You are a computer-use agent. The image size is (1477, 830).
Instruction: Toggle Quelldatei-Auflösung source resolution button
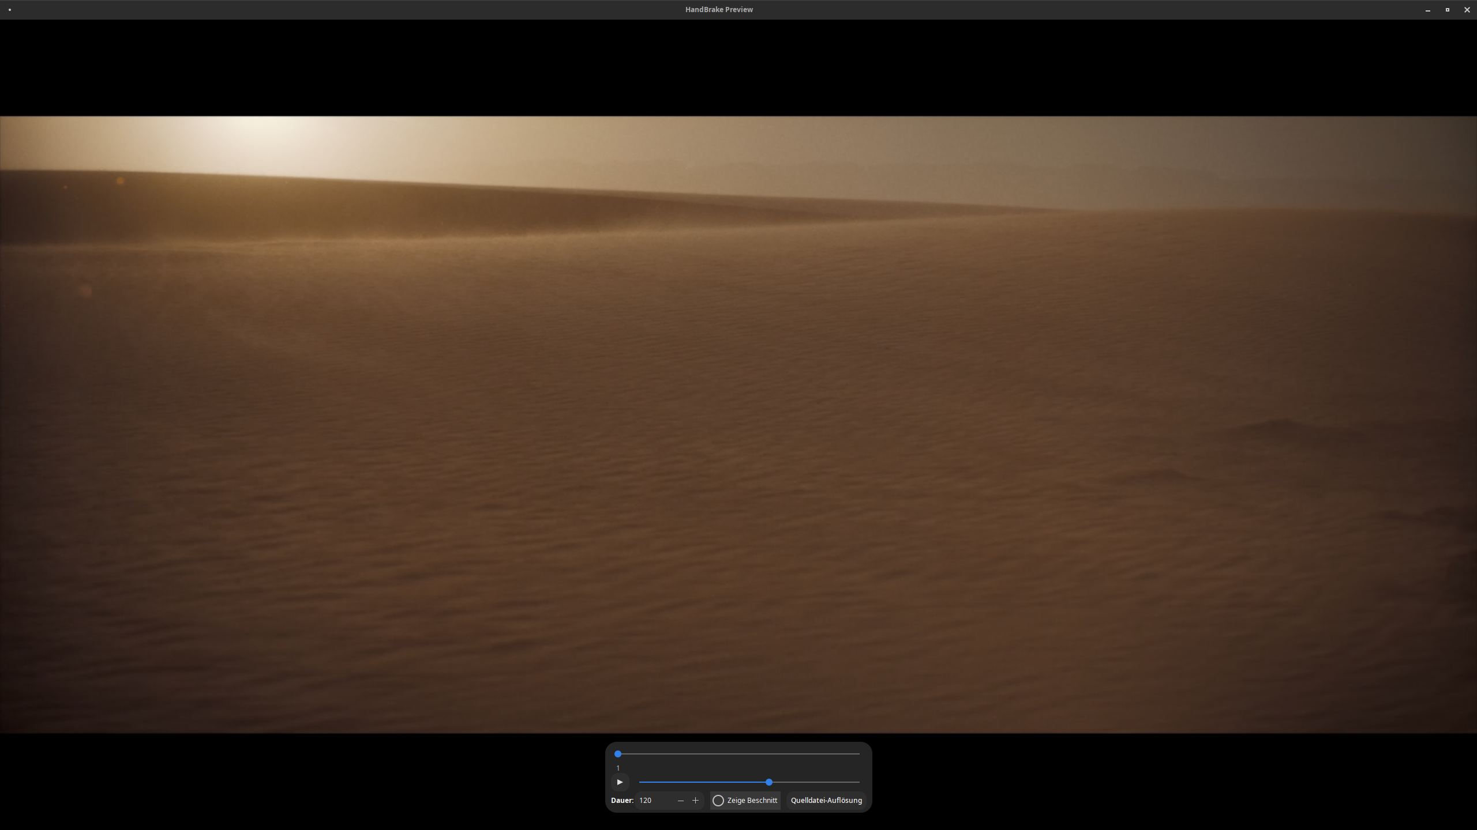click(x=826, y=801)
